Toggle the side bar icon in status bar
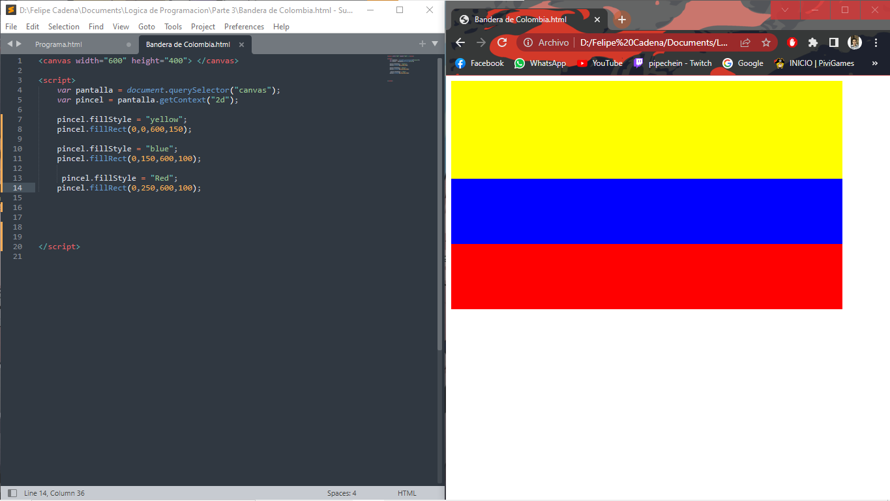Image resolution: width=890 pixels, height=501 pixels. (12, 493)
